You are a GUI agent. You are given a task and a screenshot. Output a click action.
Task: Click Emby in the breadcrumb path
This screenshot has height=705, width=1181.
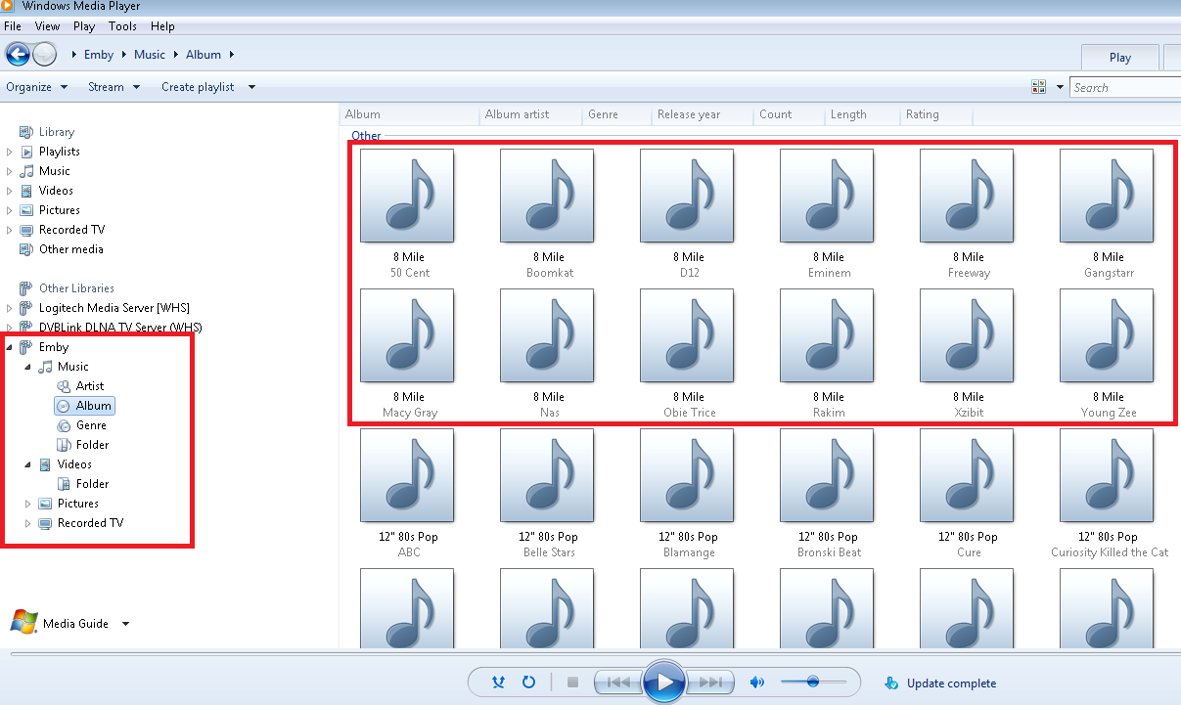point(99,55)
